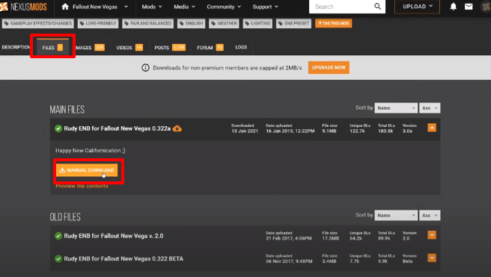Click the green checkmark of Rudy ENB 0.322a
Image resolution: width=491 pixels, height=277 pixels.
58,128
